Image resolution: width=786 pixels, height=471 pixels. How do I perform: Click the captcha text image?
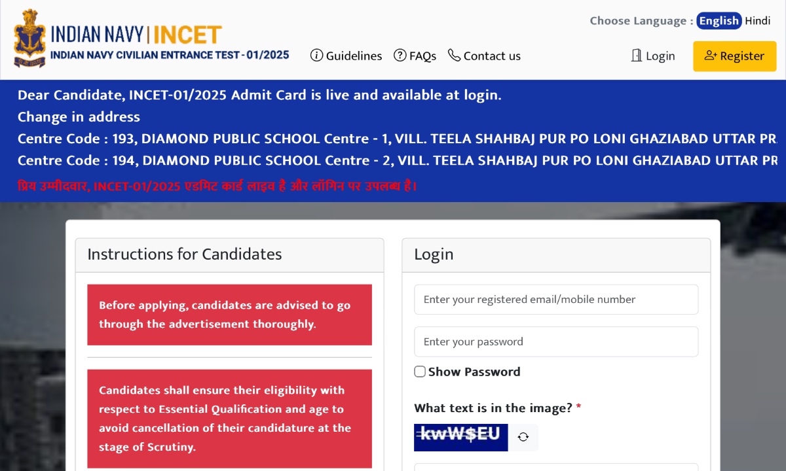pos(460,437)
